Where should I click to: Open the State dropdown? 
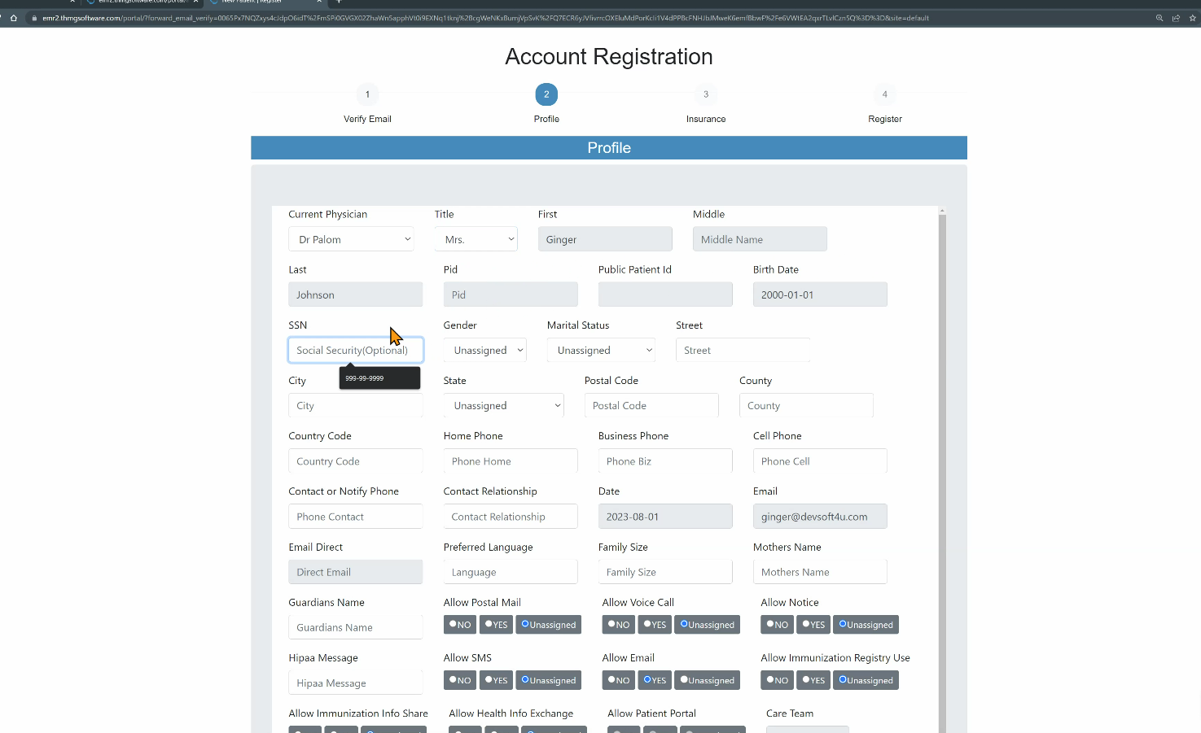pos(504,406)
